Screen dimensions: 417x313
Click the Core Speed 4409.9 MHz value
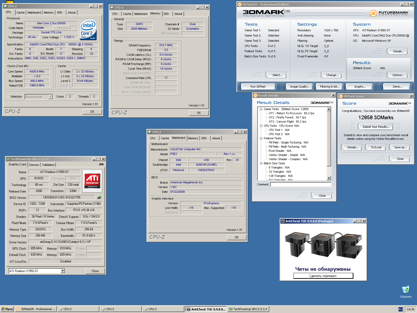37,71
